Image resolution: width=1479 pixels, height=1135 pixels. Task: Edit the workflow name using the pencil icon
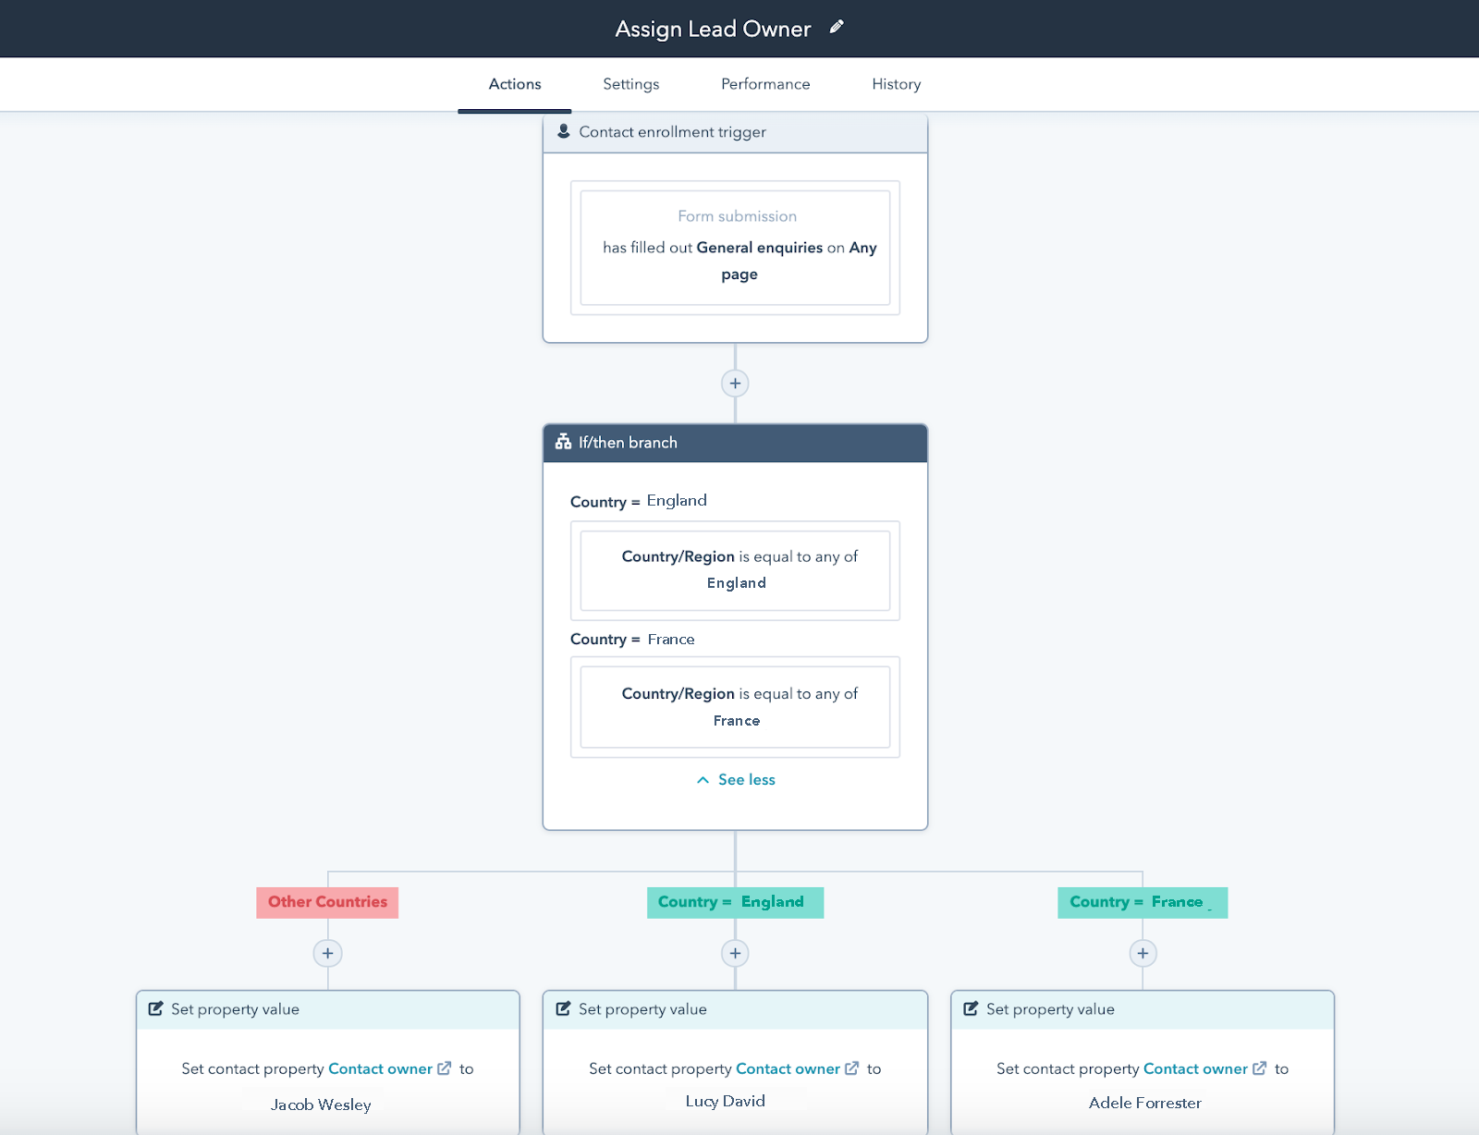point(836,27)
